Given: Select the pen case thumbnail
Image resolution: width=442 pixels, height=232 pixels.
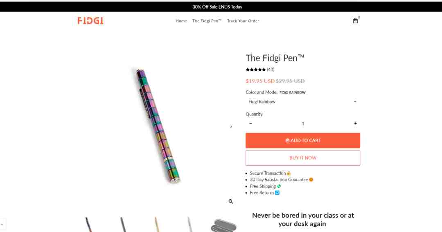Looking at the screenshot, I should pyautogui.click(x=223, y=225).
